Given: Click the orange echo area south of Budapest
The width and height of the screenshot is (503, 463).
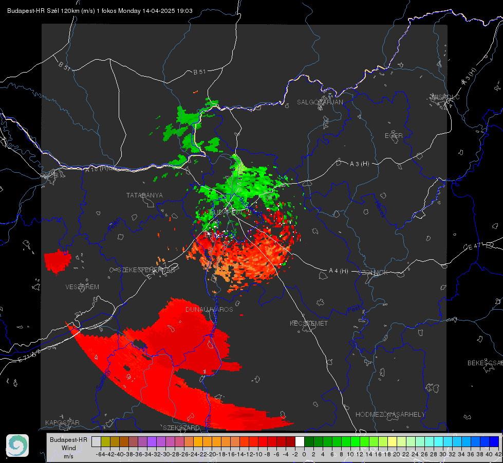Looking at the screenshot, I should [244, 257].
